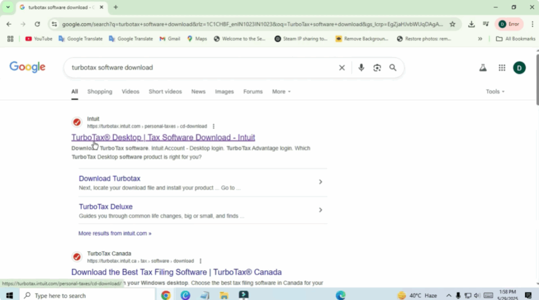Open TurboTax Desktop Tax Software Download result

pyautogui.click(x=163, y=137)
